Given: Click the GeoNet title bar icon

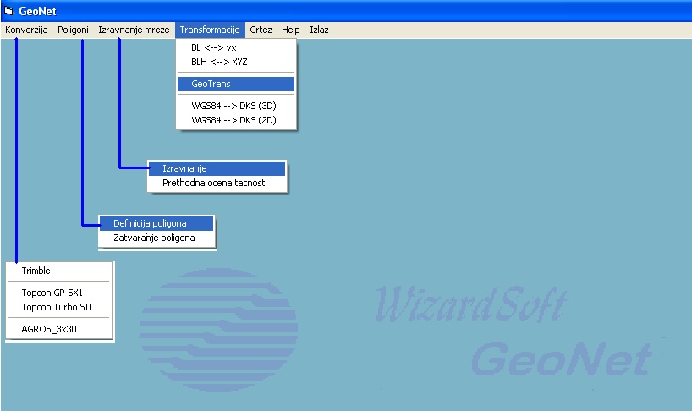Looking at the screenshot, I should pos(8,10).
